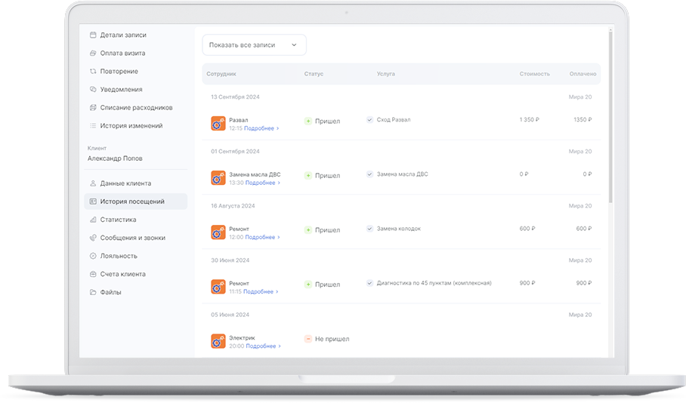Click check mark beside Замена масла ДВС service
Viewport: 686px width, 403px height.
click(369, 174)
